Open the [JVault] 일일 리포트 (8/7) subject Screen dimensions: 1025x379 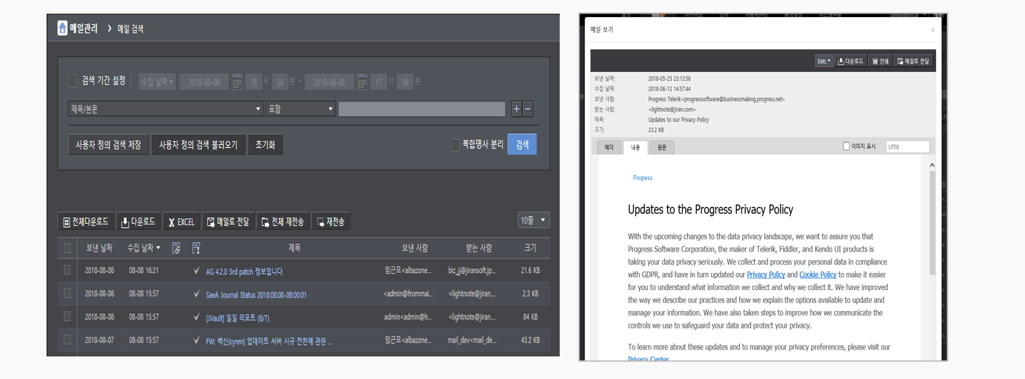pyautogui.click(x=237, y=317)
